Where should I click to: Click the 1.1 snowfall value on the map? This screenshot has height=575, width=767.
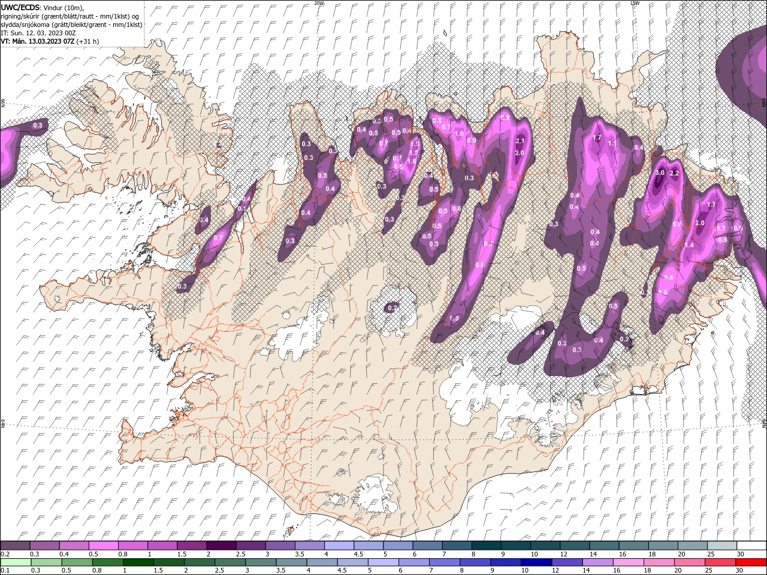coord(612,144)
